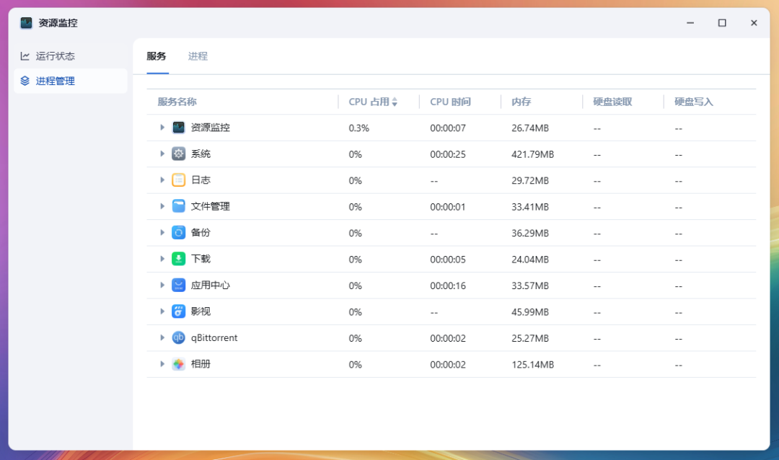Click memory value 36.29MB
The height and width of the screenshot is (460, 779).
530,233
